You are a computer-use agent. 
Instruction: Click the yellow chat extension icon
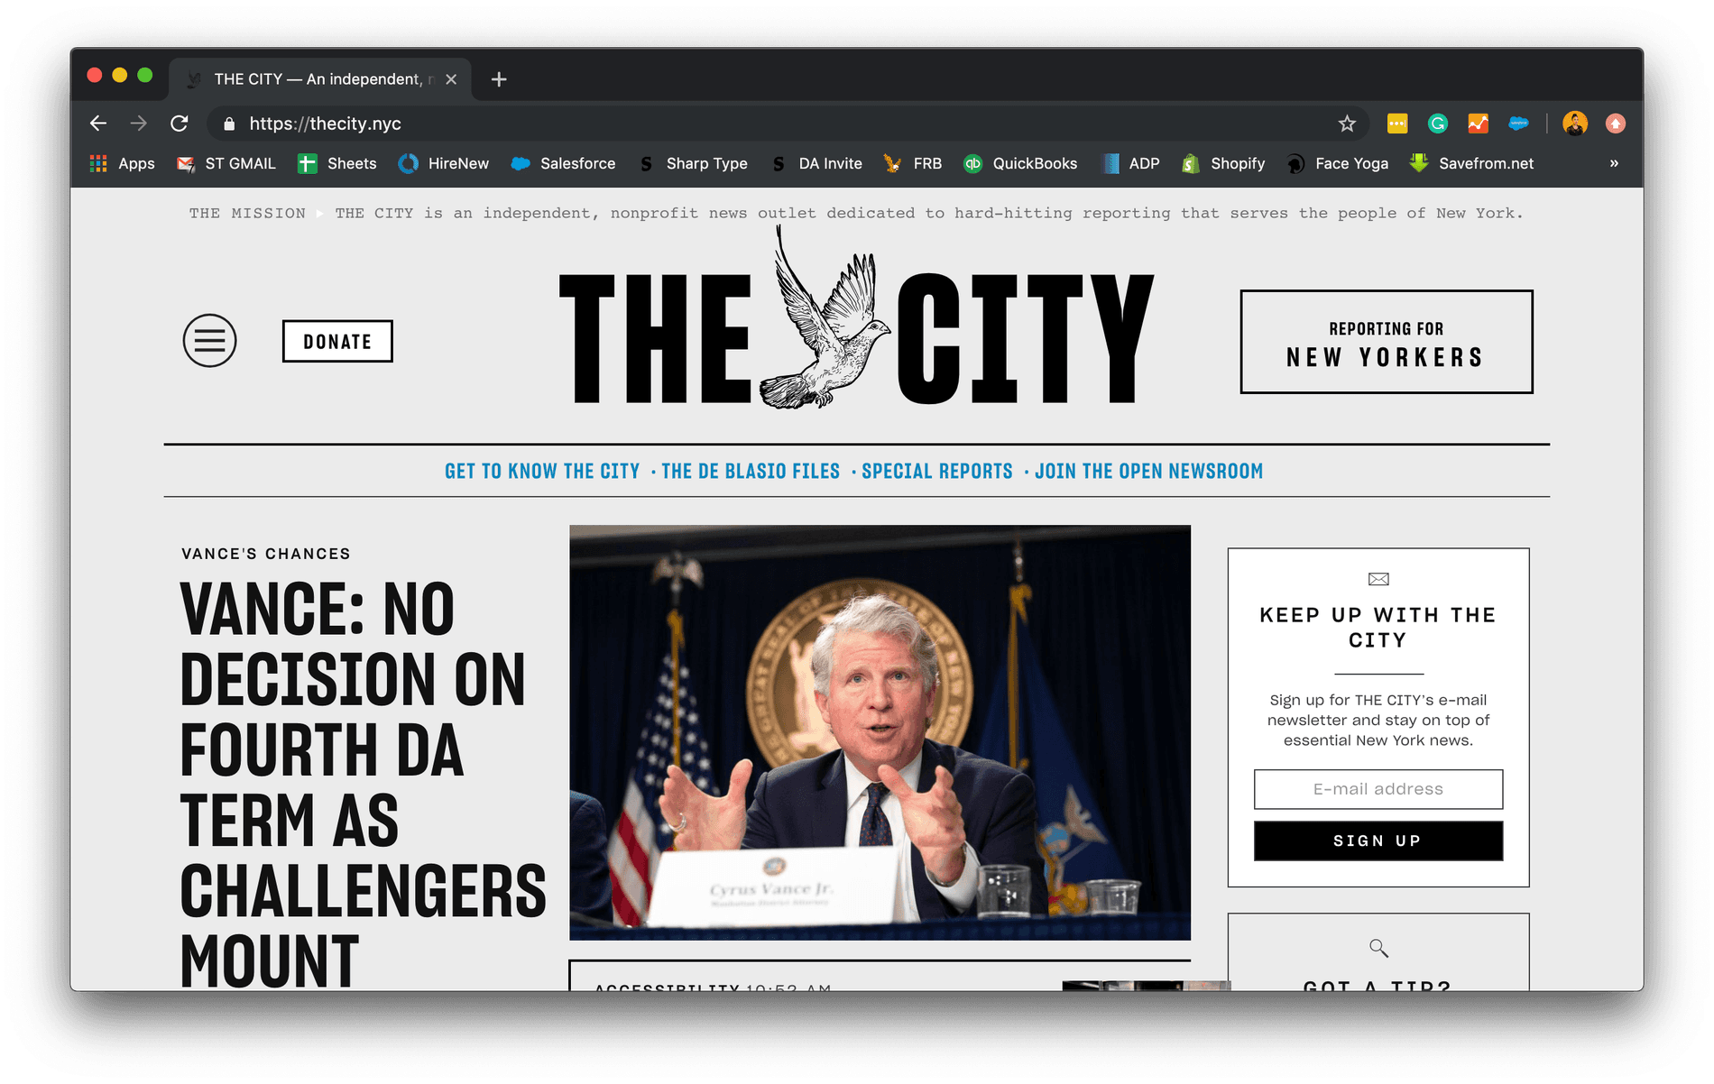point(1397,124)
